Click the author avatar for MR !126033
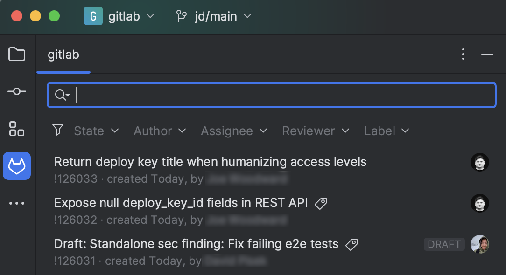Image resolution: width=506 pixels, height=275 pixels. pyautogui.click(x=479, y=162)
